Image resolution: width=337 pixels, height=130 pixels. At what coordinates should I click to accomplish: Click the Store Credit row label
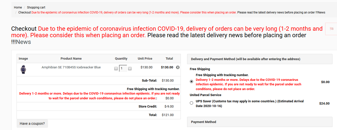tap(148, 107)
